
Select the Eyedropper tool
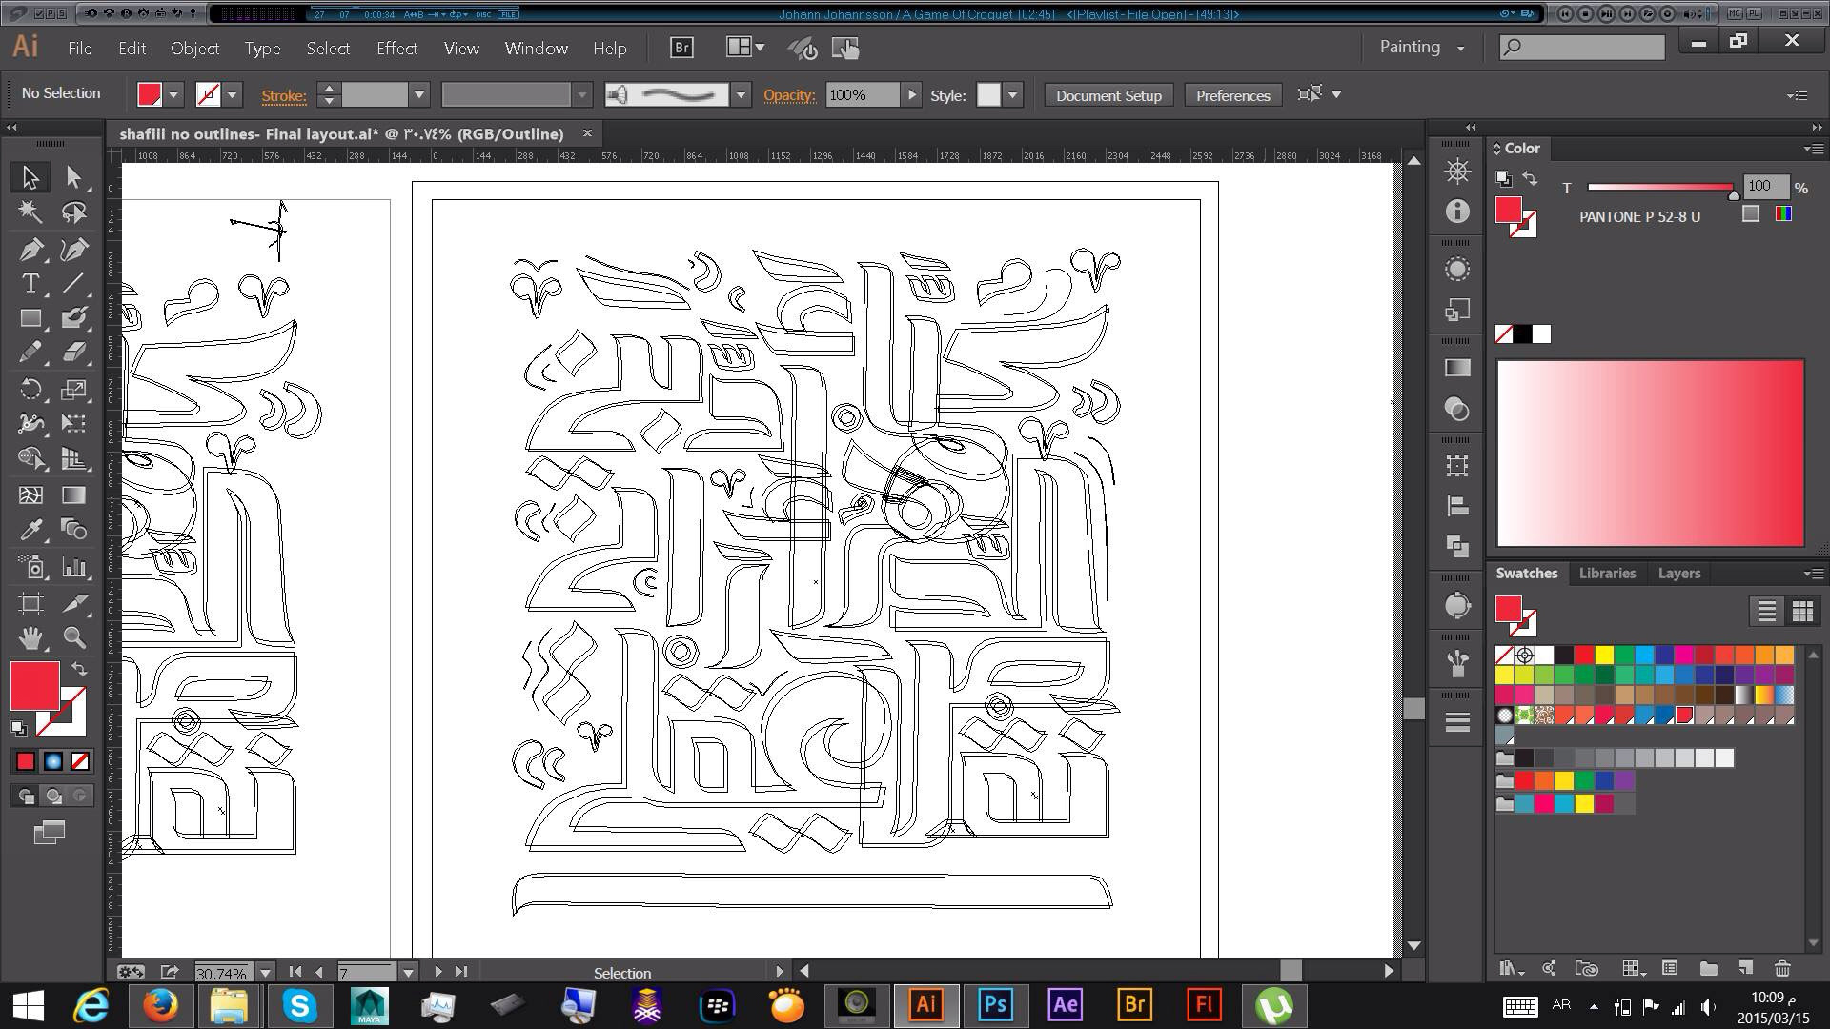click(30, 530)
